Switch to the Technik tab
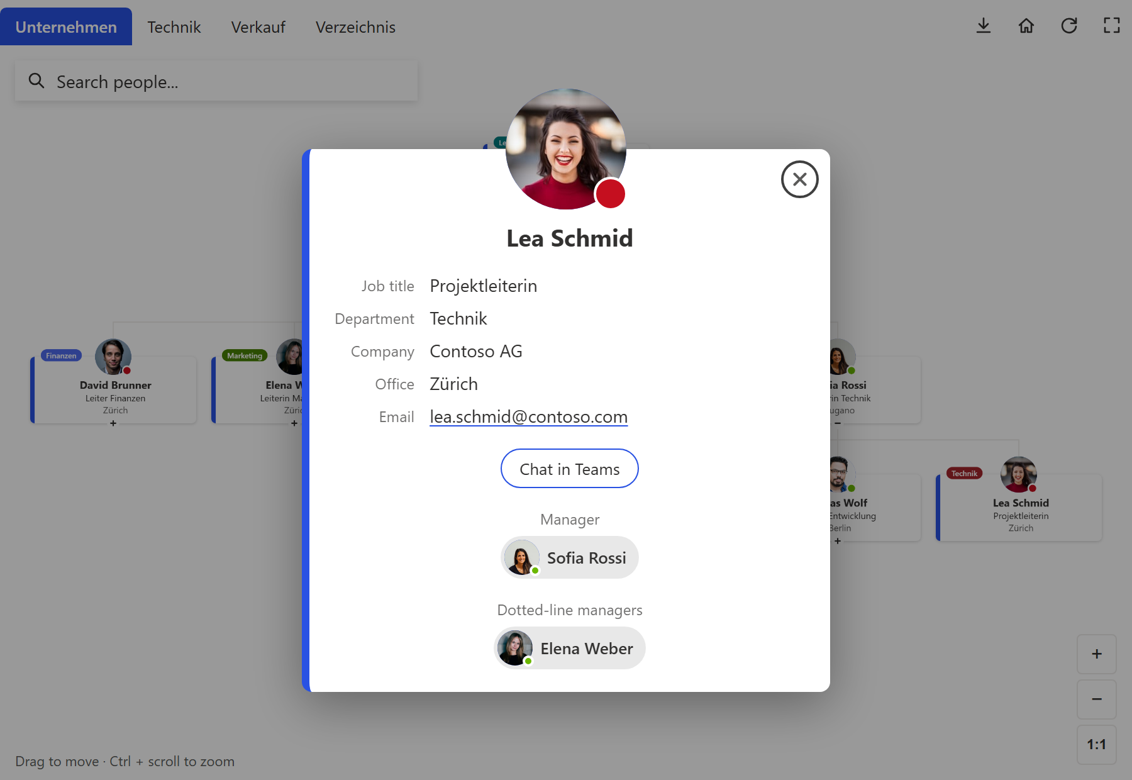 174,27
